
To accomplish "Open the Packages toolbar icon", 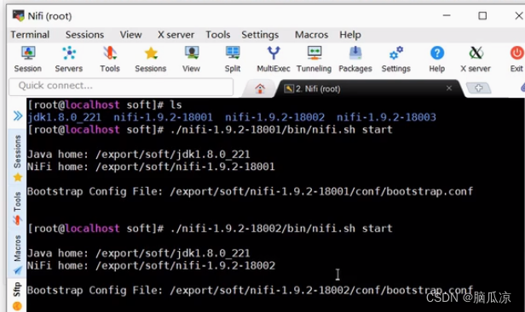I will click(x=355, y=60).
